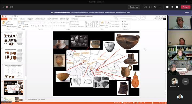Open the font name combo box
The image size is (192, 104).
(35, 23)
